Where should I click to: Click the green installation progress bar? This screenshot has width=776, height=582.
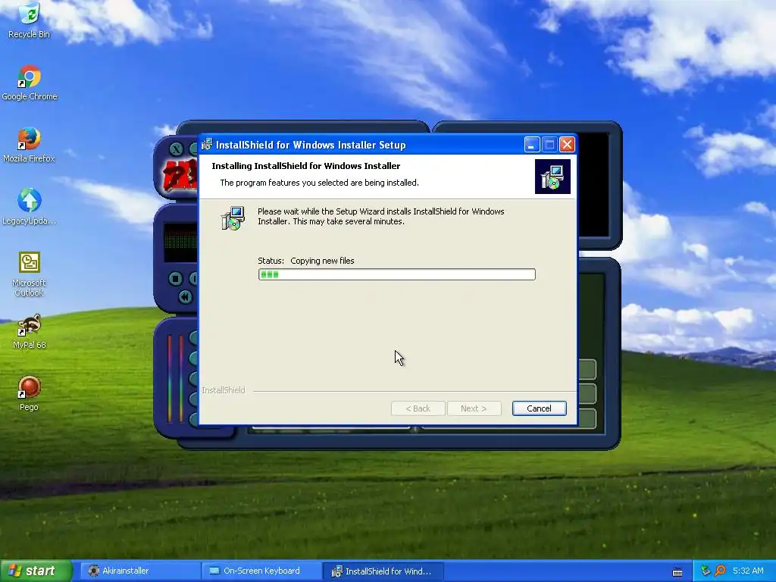pyautogui.click(x=396, y=274)
